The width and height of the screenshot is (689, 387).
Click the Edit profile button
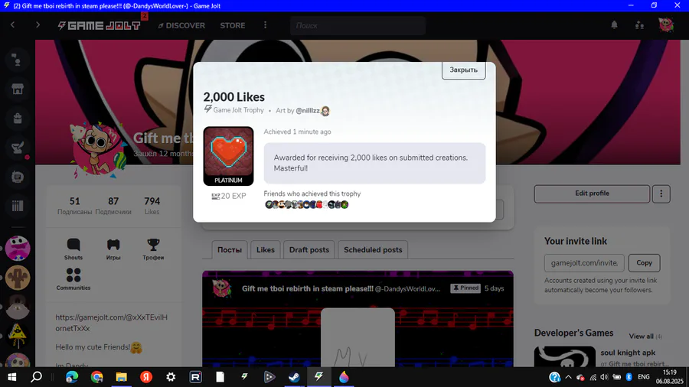(x=592, y=193)
